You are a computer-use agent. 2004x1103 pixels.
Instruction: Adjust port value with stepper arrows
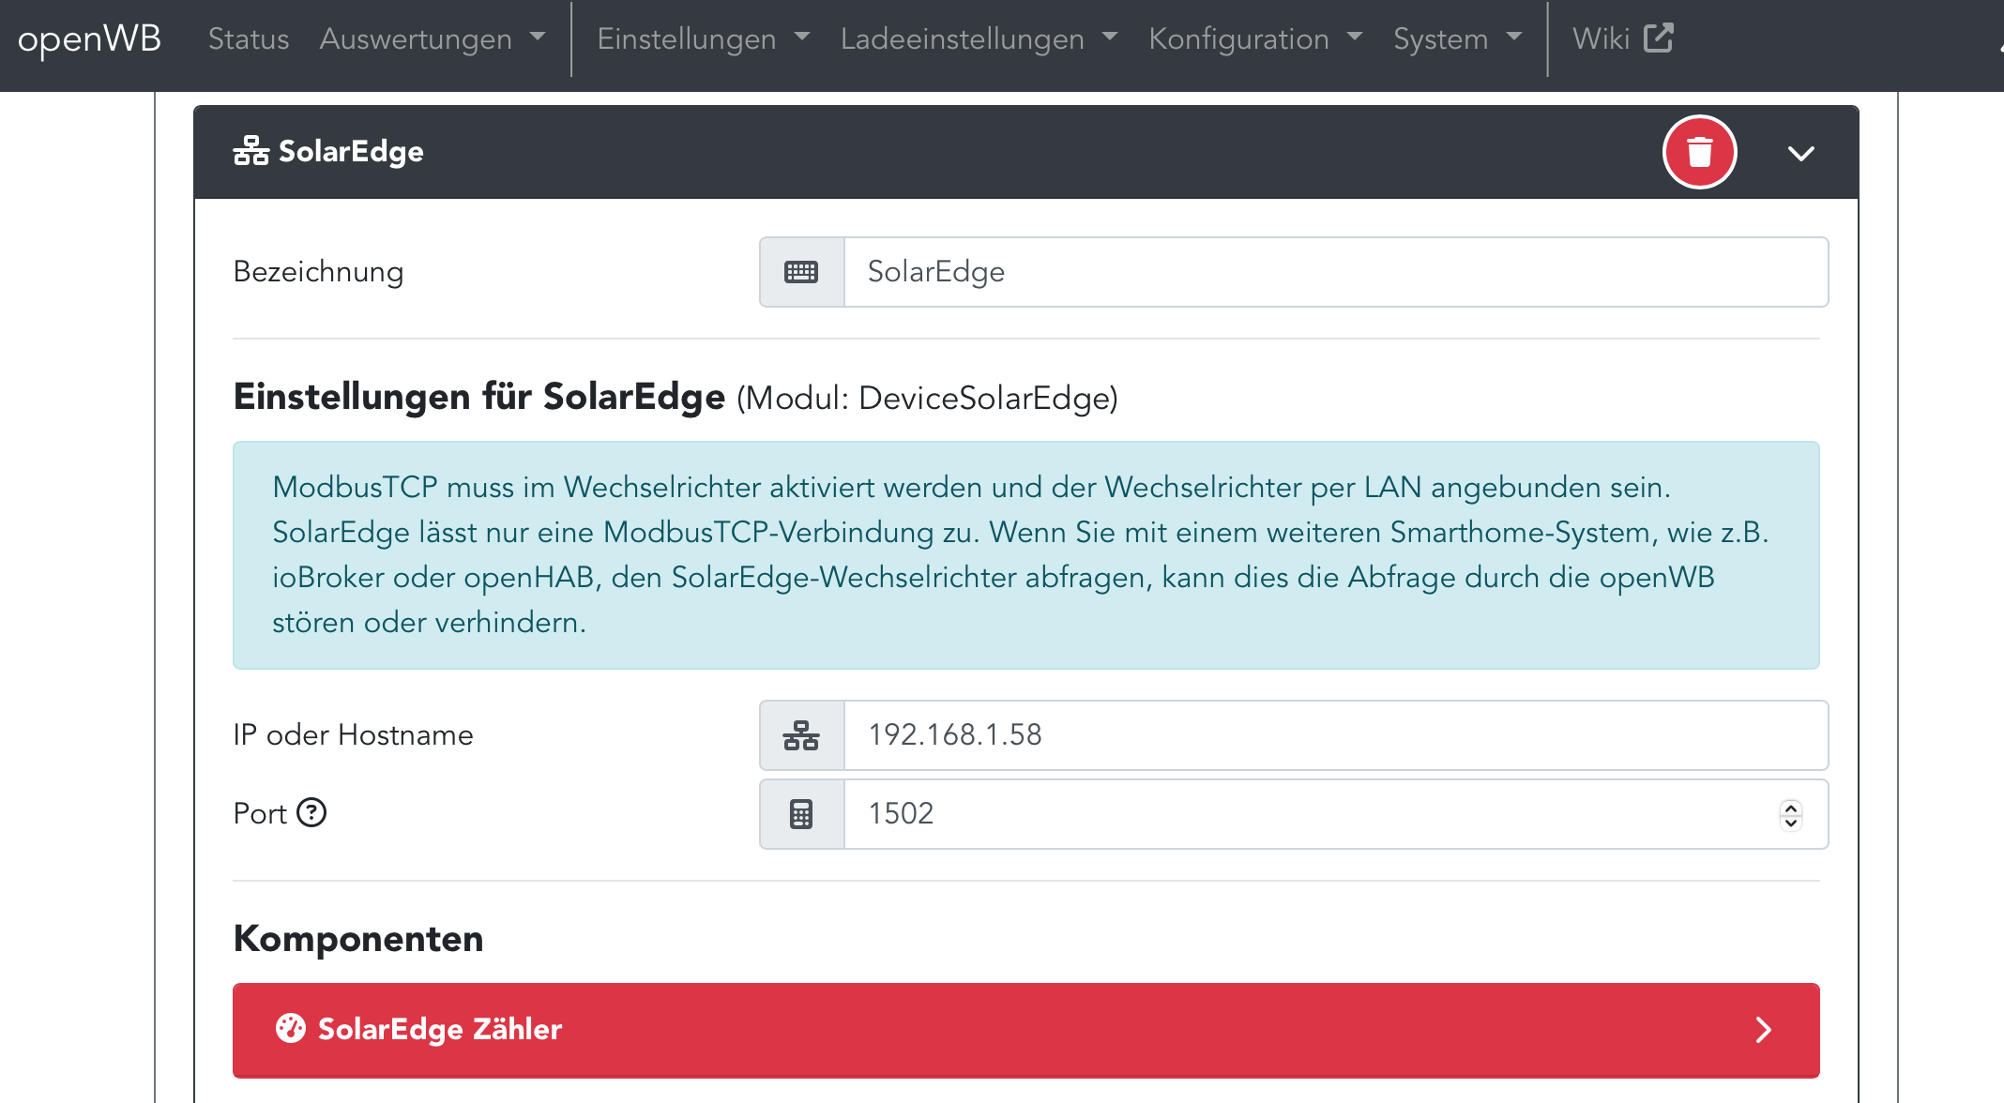point(1790,814)
